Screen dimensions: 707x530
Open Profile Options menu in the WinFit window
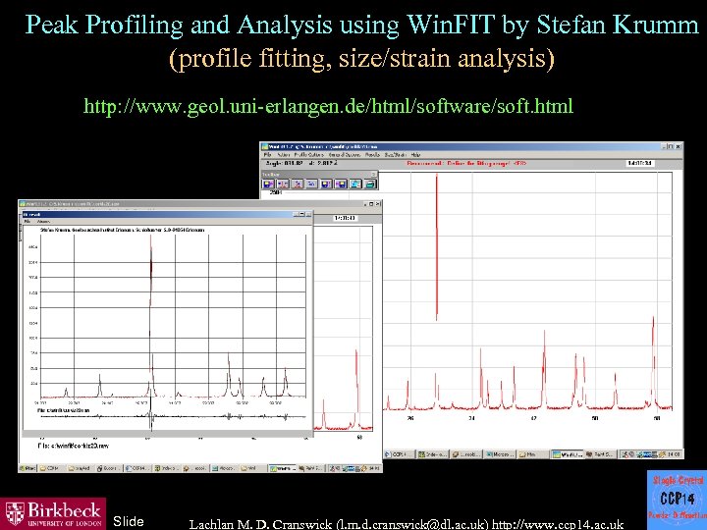point(309,155)
